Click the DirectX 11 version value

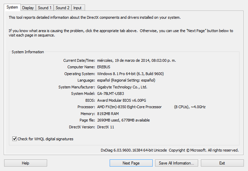pyautogui.click(x=106, y=127)
